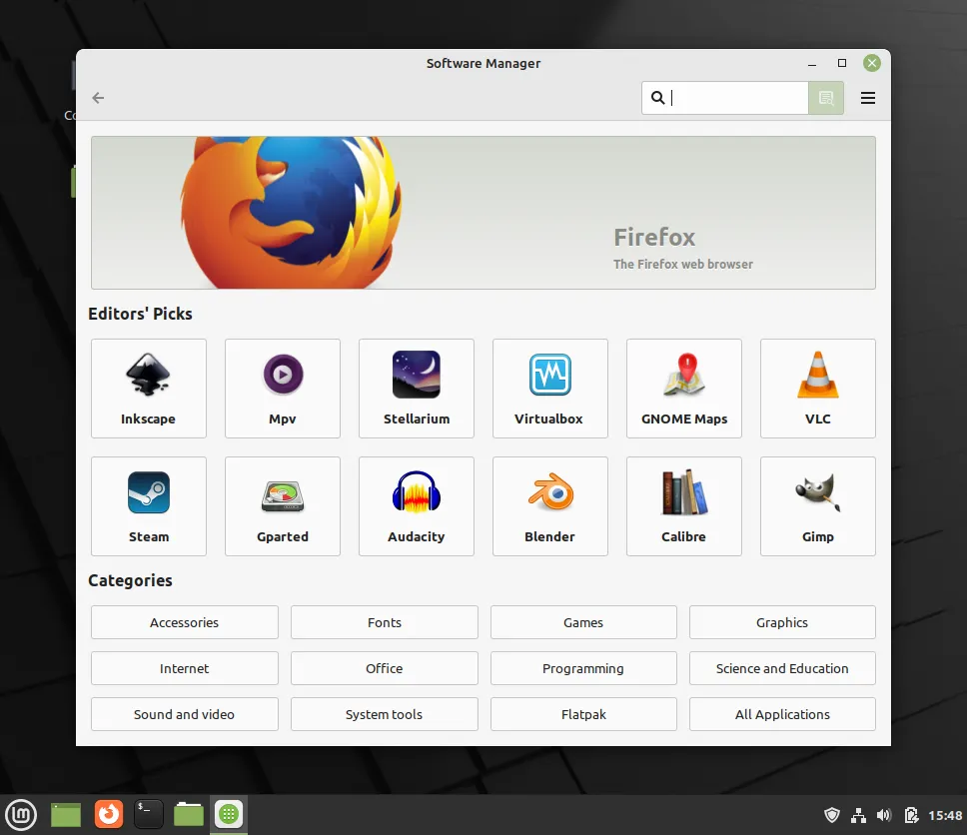
Task: Browse Sound and video category
Action: click(x=185, y=714)
